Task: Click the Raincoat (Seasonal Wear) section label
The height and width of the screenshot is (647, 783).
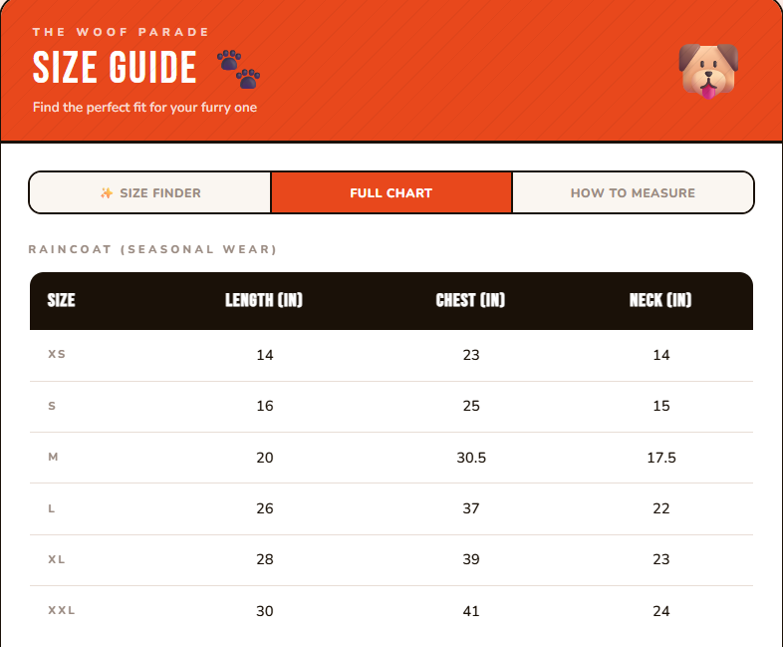Action: click(152, 249)
